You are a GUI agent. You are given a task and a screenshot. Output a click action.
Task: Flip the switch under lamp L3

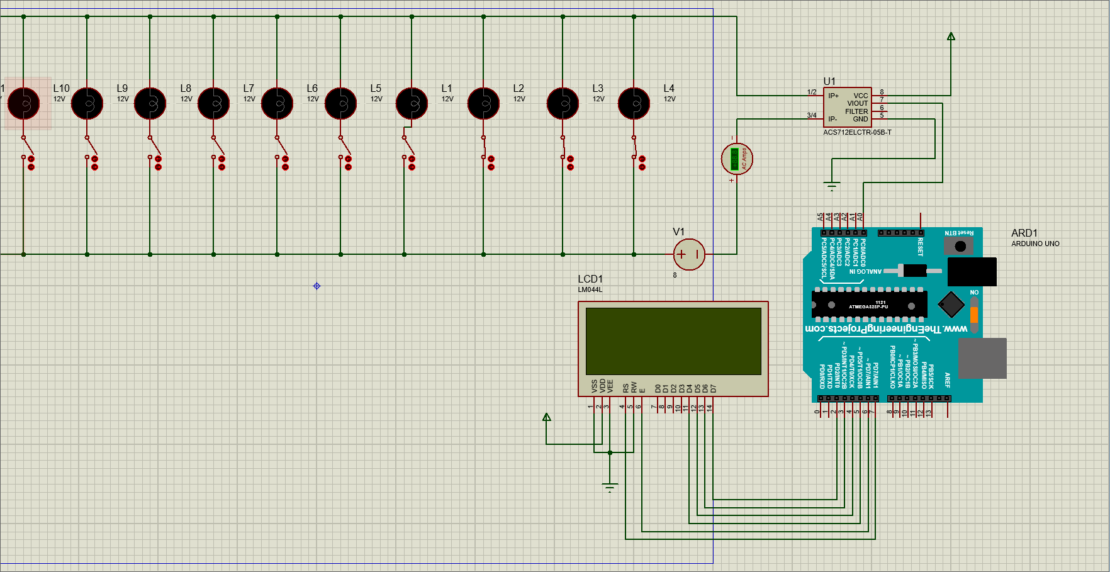point(567,152)
